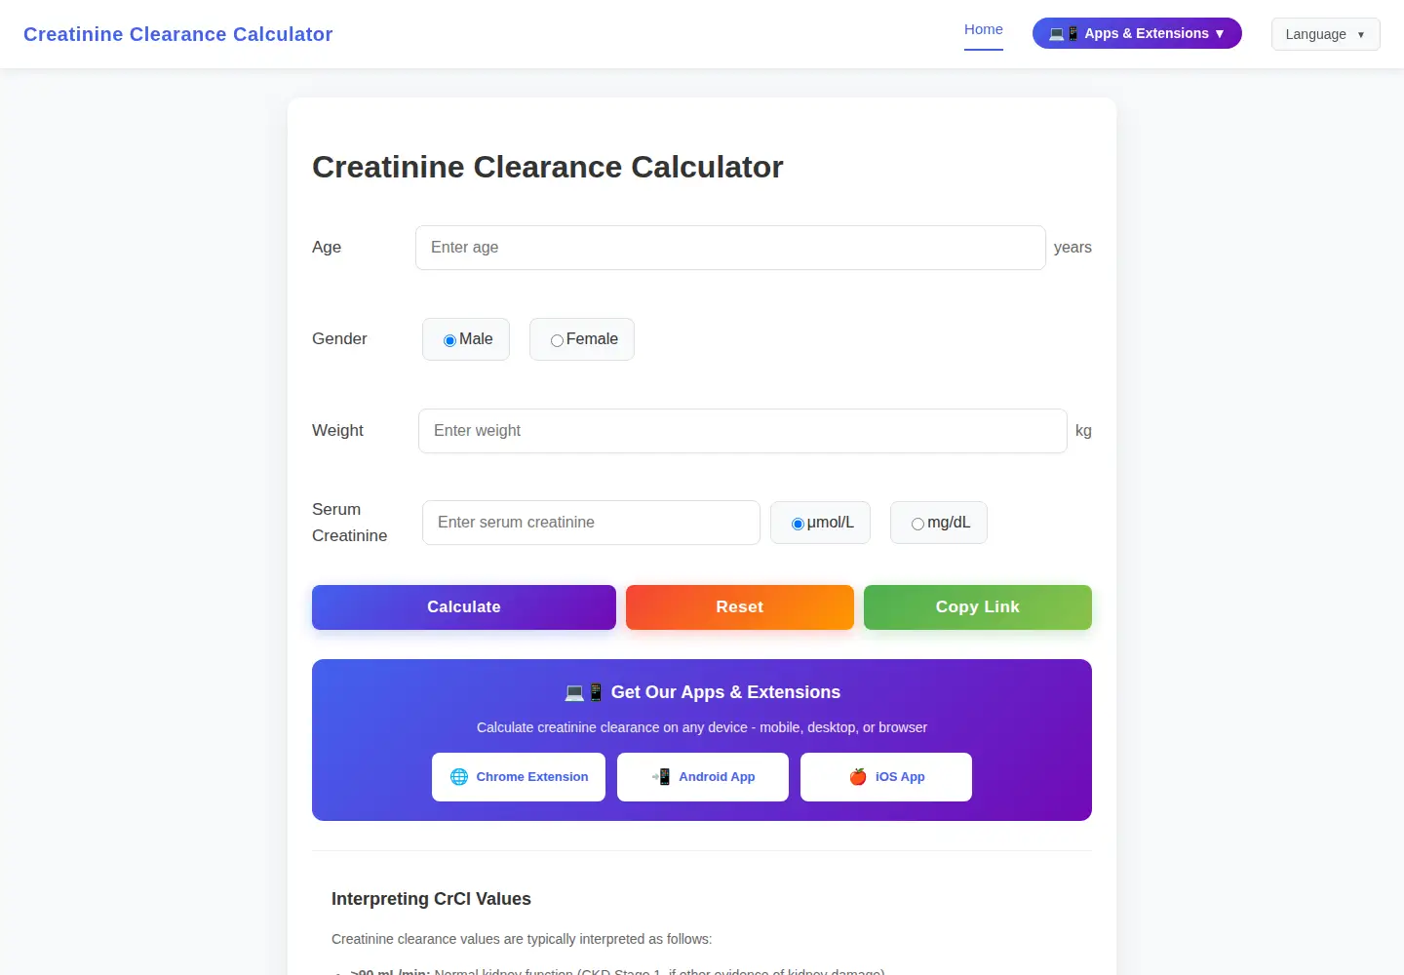Click the 'Serum Creatinine' field label
The width and height of the screenshot is (1404, 975).
350,523
